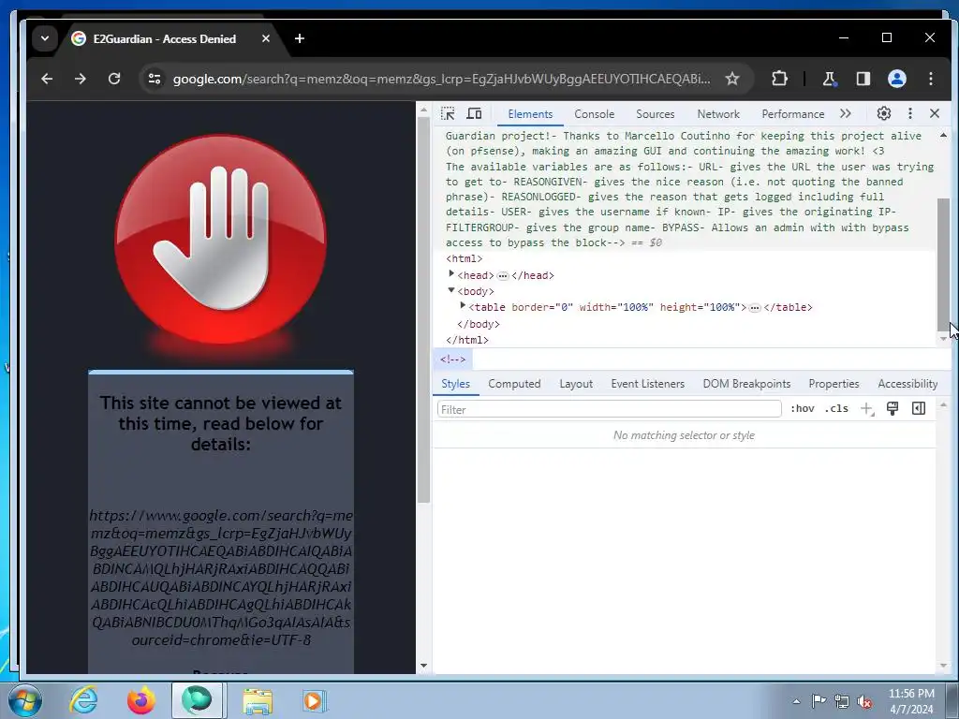Click the blocked URL text on the page

[x=221, y=578]
